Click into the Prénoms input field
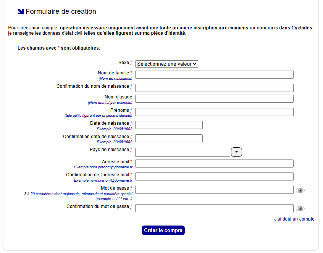Screen dimensions: 323x253 [x=214, y=112]
